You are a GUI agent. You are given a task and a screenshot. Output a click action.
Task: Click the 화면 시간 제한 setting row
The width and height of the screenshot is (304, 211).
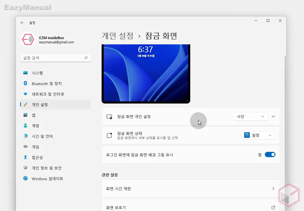coord(190,189)
